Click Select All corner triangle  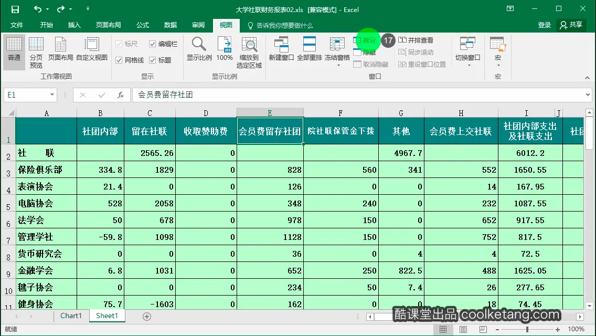click(x=12, y=113)
